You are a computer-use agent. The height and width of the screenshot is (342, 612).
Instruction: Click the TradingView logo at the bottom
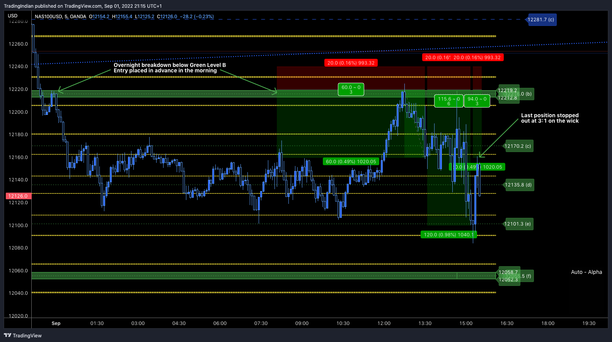23,335
